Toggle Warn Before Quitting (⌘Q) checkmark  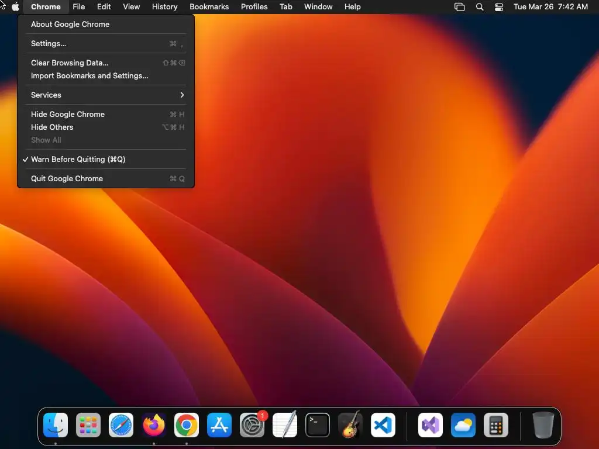[106, 159]
